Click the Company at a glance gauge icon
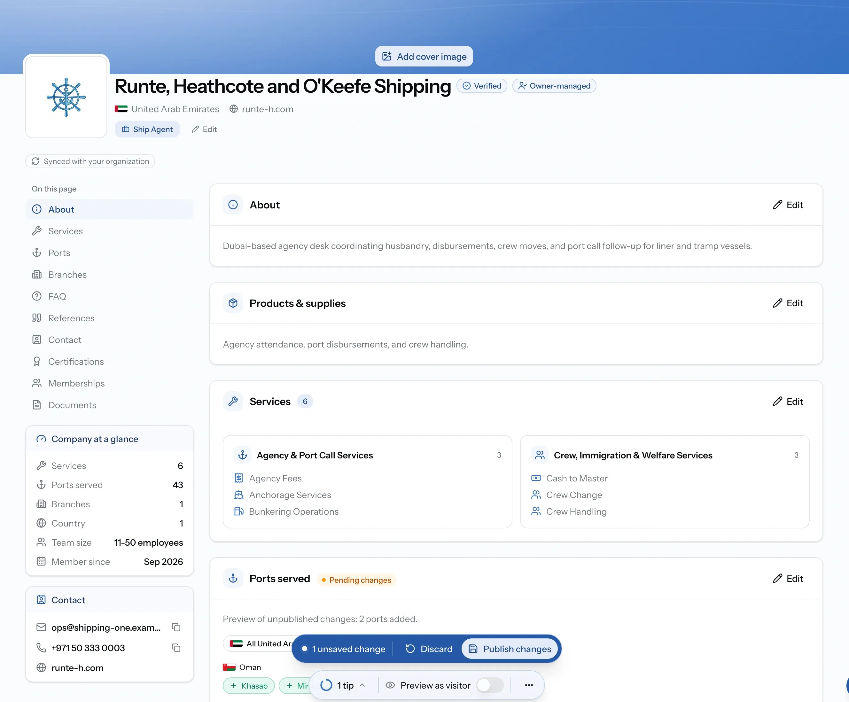 (41, 439)
